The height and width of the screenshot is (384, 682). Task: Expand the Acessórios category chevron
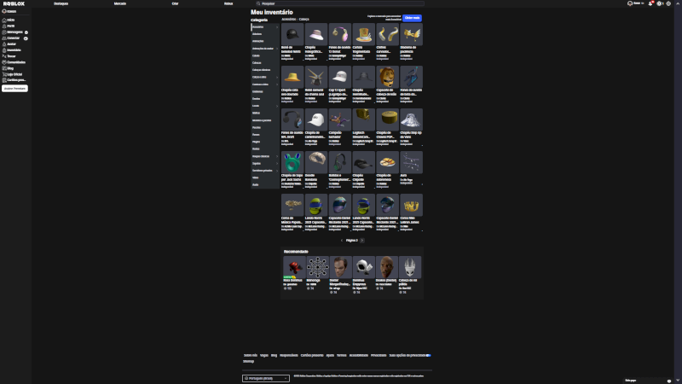pyautogui.click(x=277, y=27)
